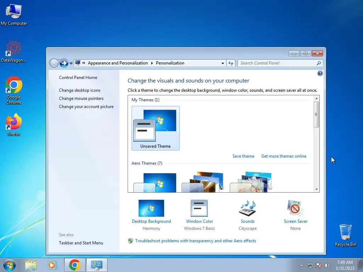Screen dimensions: 363x272
Task: Click the Aero Themes (7) heading
Action: click(x=147, y=163)
